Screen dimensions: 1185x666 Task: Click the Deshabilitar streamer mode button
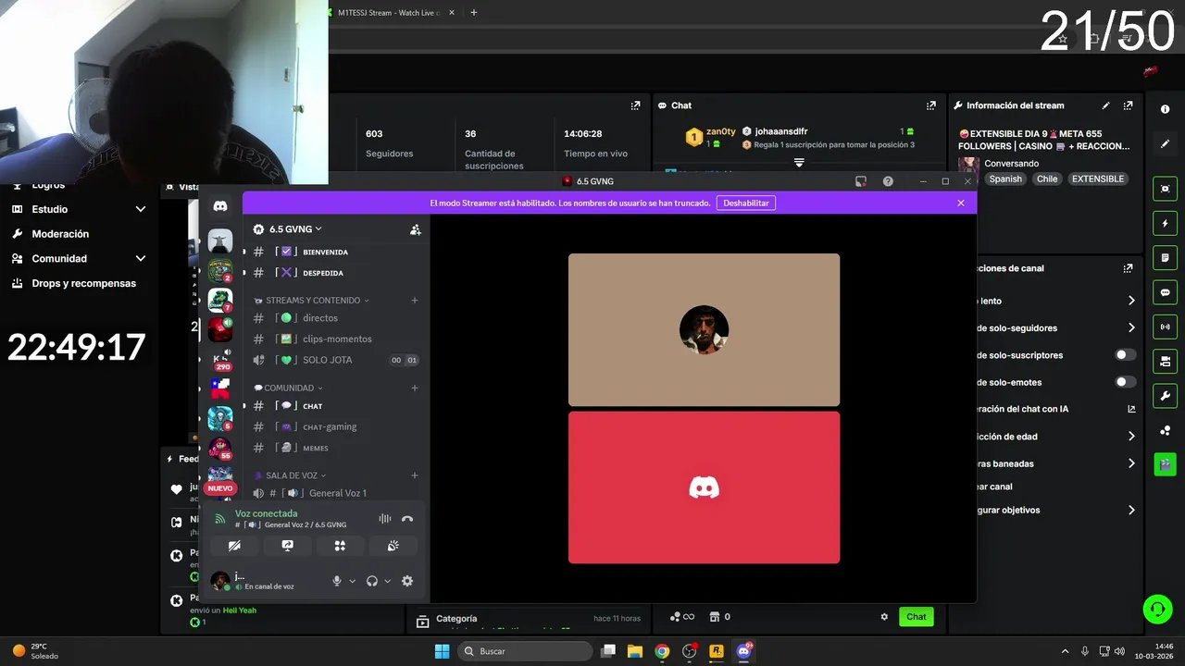tap(745, 203)
